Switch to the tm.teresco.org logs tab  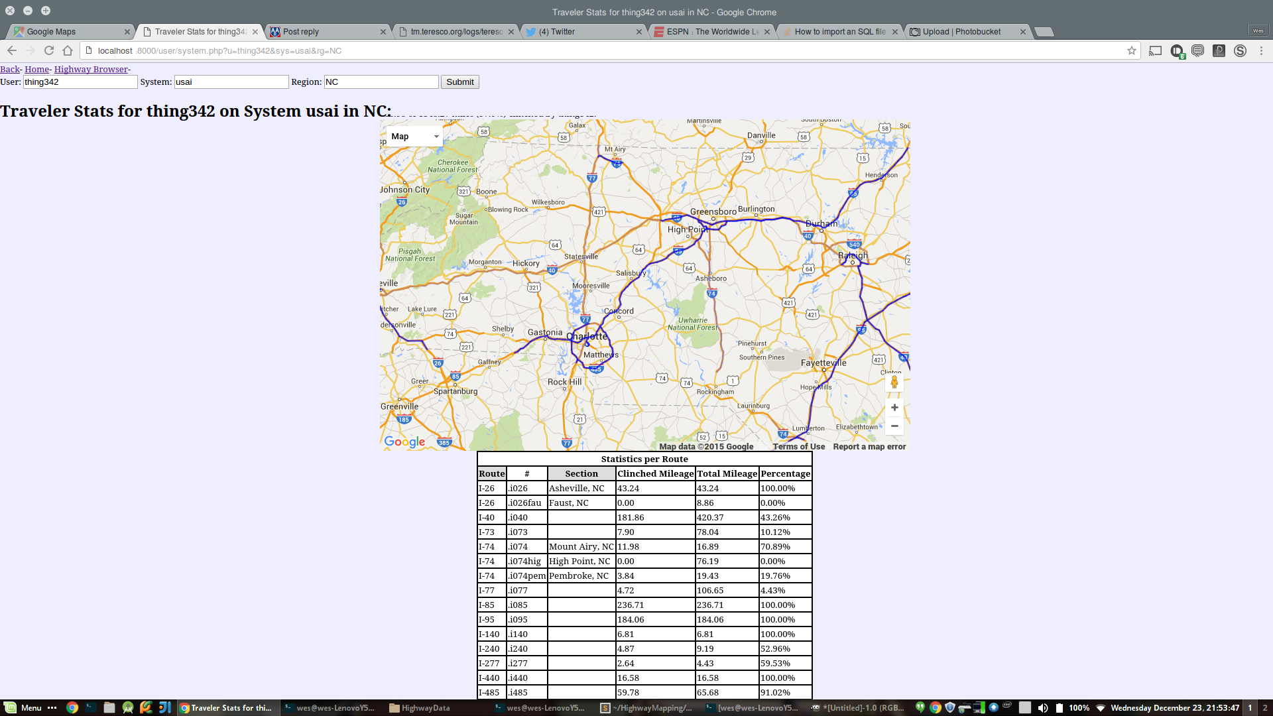[455, 32]
